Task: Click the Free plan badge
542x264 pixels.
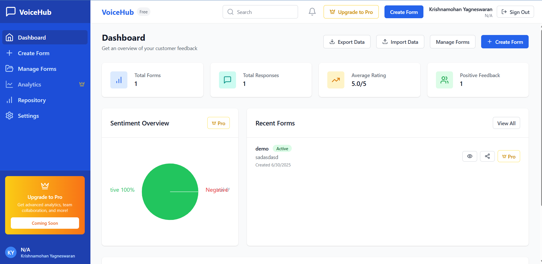Action: click(x=144, y=12)
